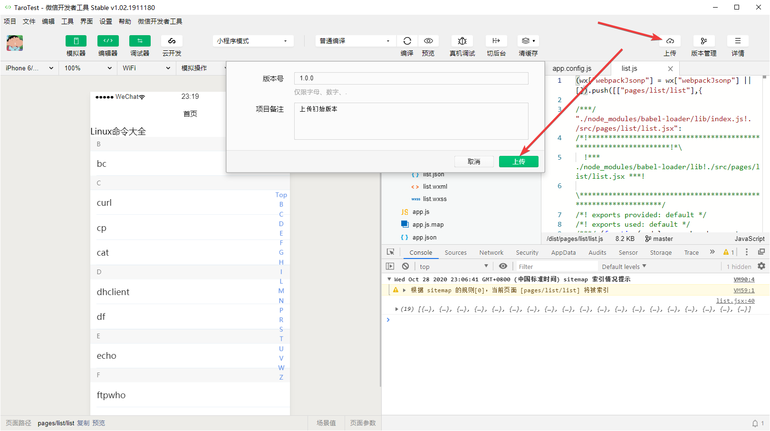Screen dimensions: 770x431
Task: Click the user avatar in the toolbar
Action: (15, 43)
